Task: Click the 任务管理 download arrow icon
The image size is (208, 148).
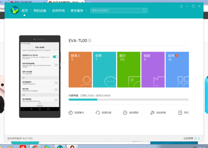Action: point(195,138)
